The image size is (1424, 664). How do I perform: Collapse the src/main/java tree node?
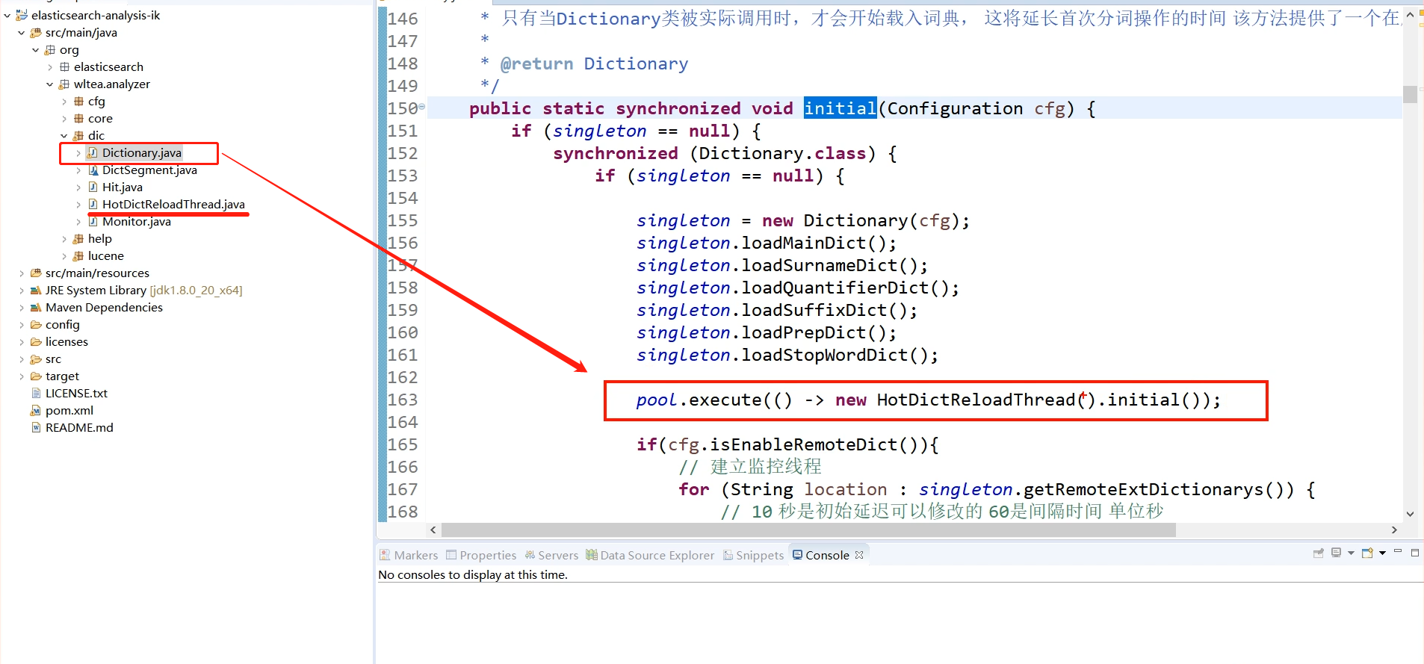point(22,32)
